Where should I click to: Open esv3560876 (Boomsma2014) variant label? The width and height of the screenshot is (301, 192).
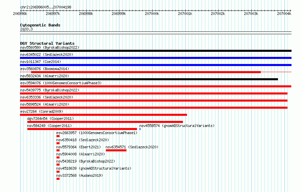45,69
